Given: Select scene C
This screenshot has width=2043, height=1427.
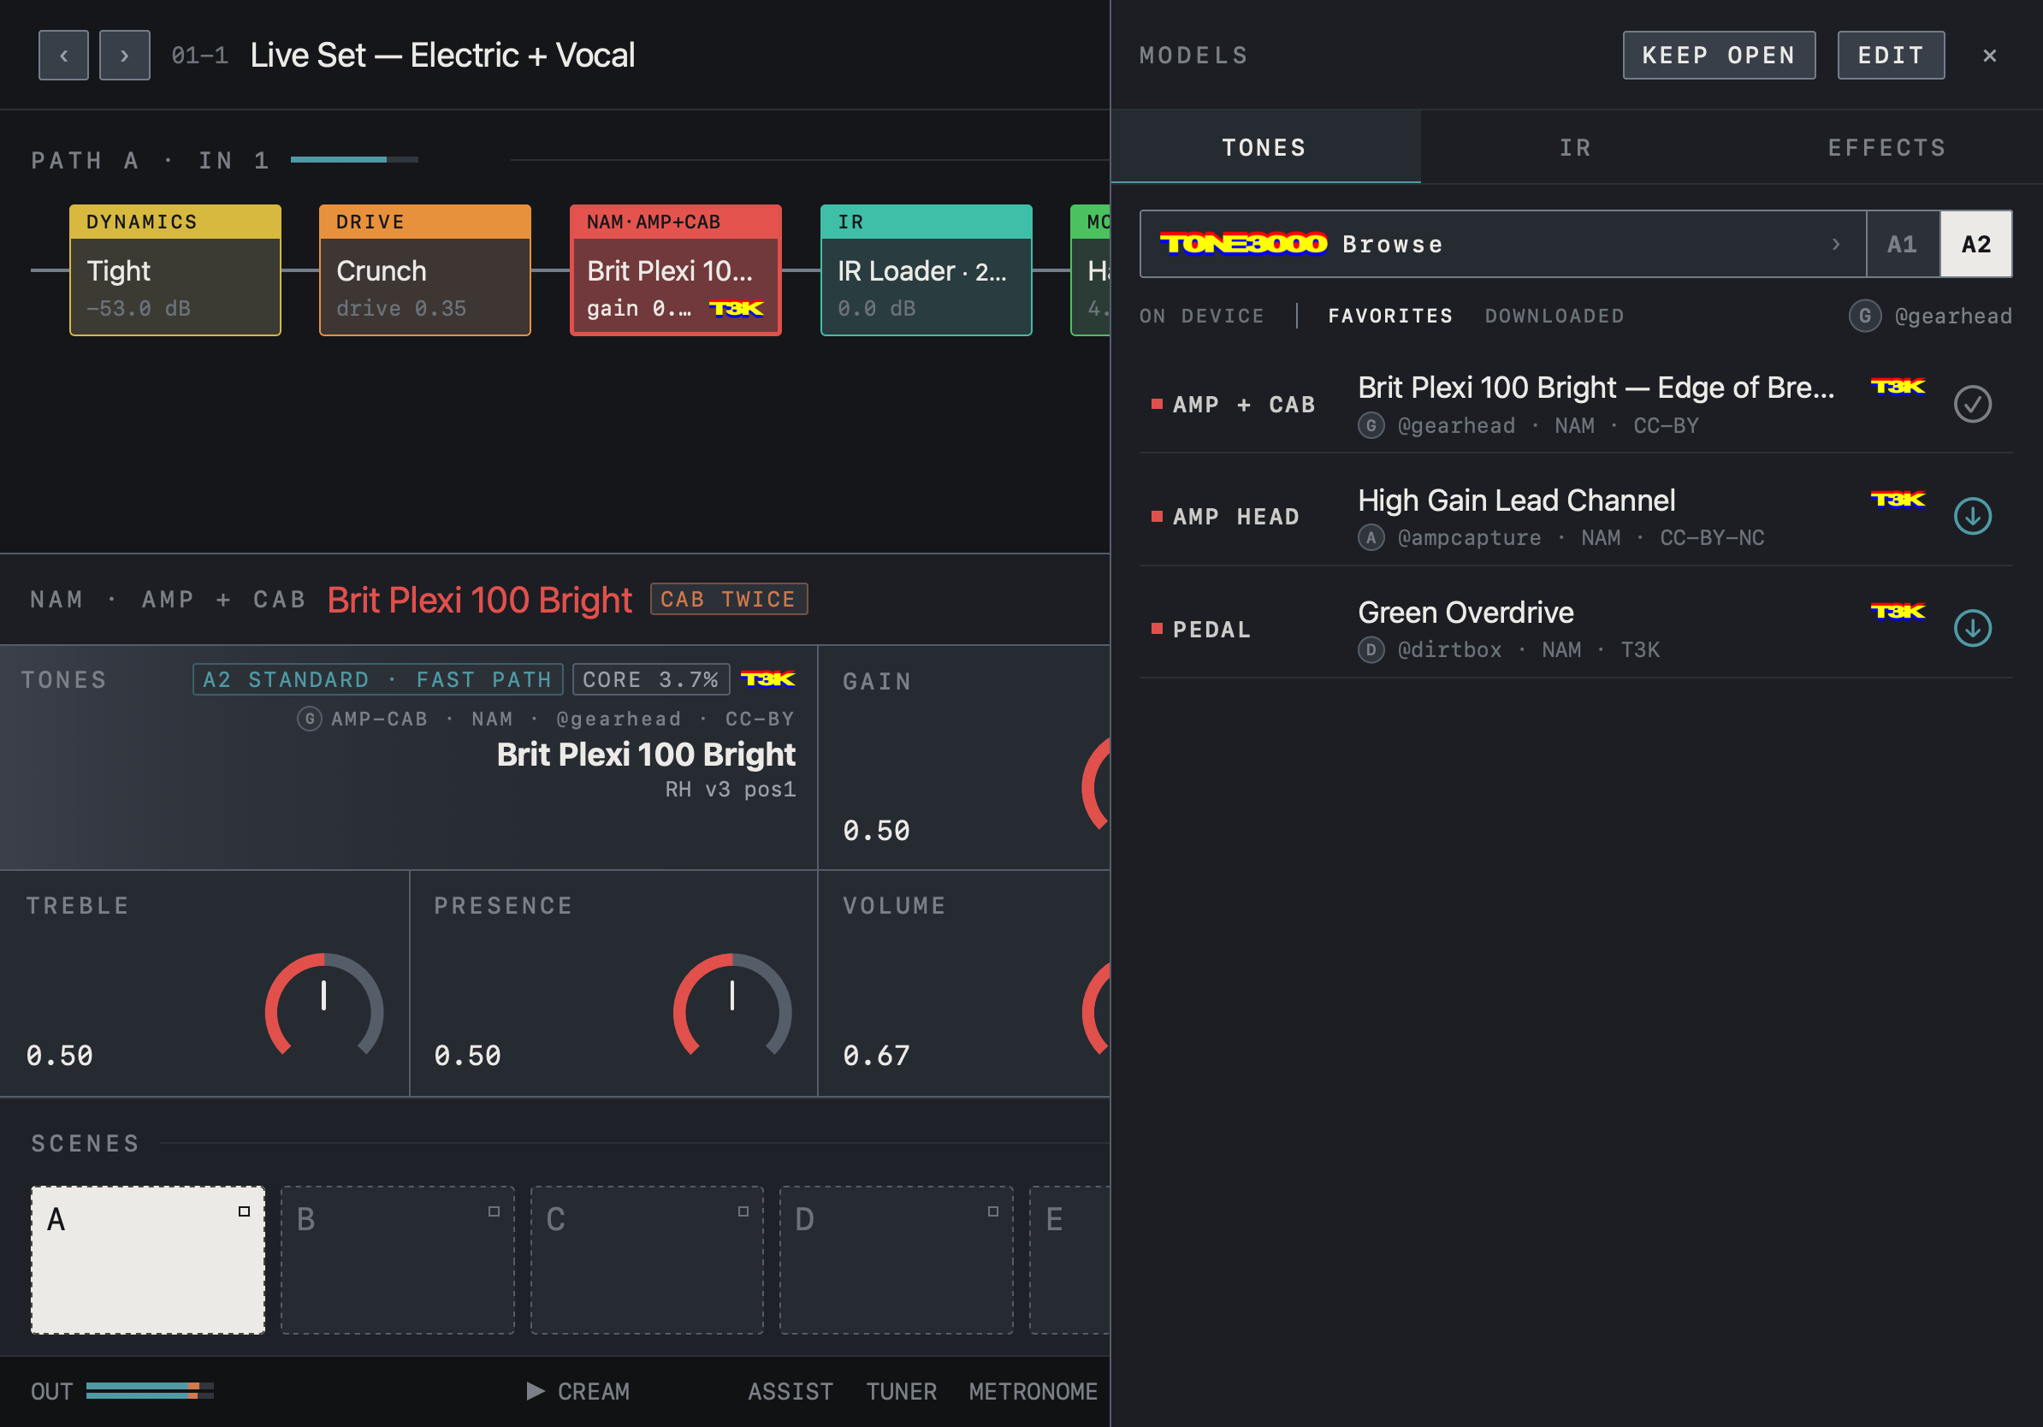Looking at the screenshot, I should coord(647,1259).
